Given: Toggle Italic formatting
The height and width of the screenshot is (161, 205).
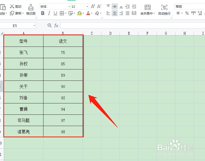Looking at the screenshot, I should tap(49, 13).
